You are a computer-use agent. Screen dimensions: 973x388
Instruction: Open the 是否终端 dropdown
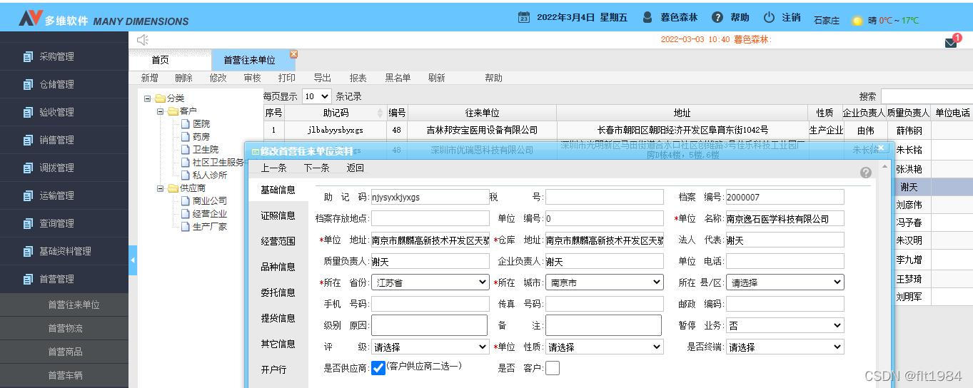pos(785,347)
